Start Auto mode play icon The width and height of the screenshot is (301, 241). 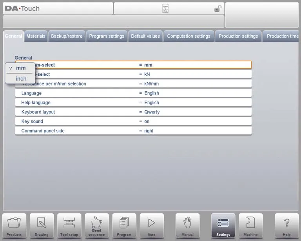point(152,225)
